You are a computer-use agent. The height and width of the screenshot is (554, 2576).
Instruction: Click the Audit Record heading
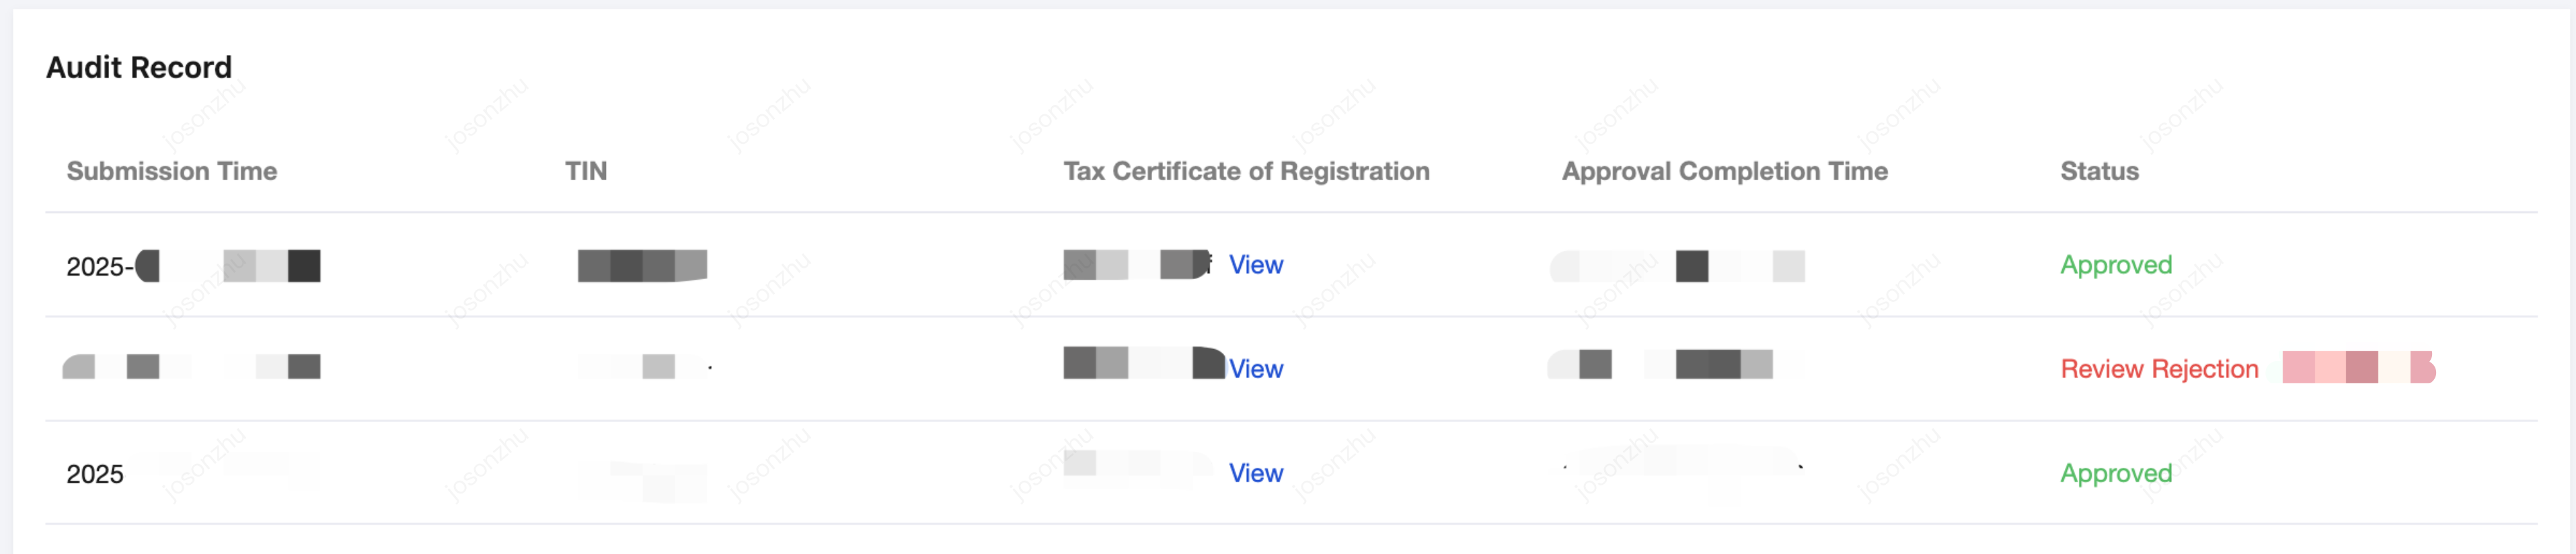pos(139,67)
